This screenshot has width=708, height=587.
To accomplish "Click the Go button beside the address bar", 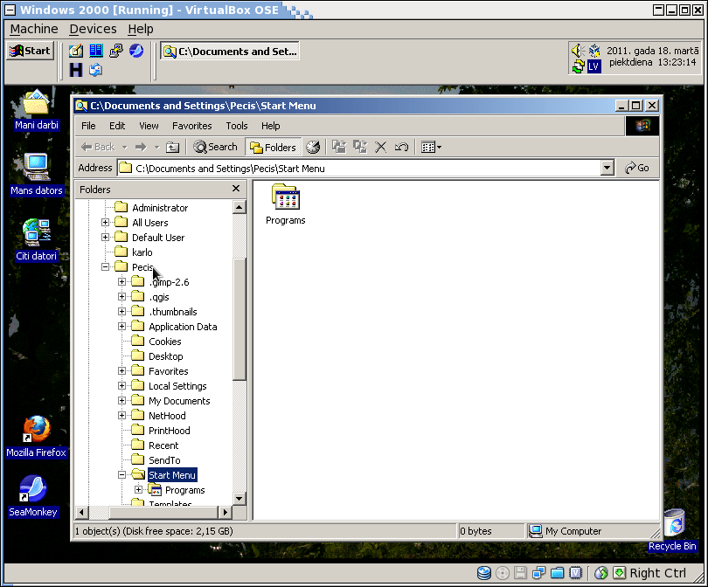I will (x=637, y=169).
